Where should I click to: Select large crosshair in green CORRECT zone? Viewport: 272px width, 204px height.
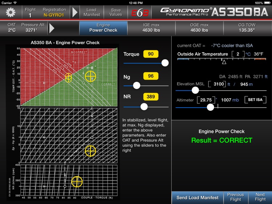pyautogui.click(x=90, y=76)
